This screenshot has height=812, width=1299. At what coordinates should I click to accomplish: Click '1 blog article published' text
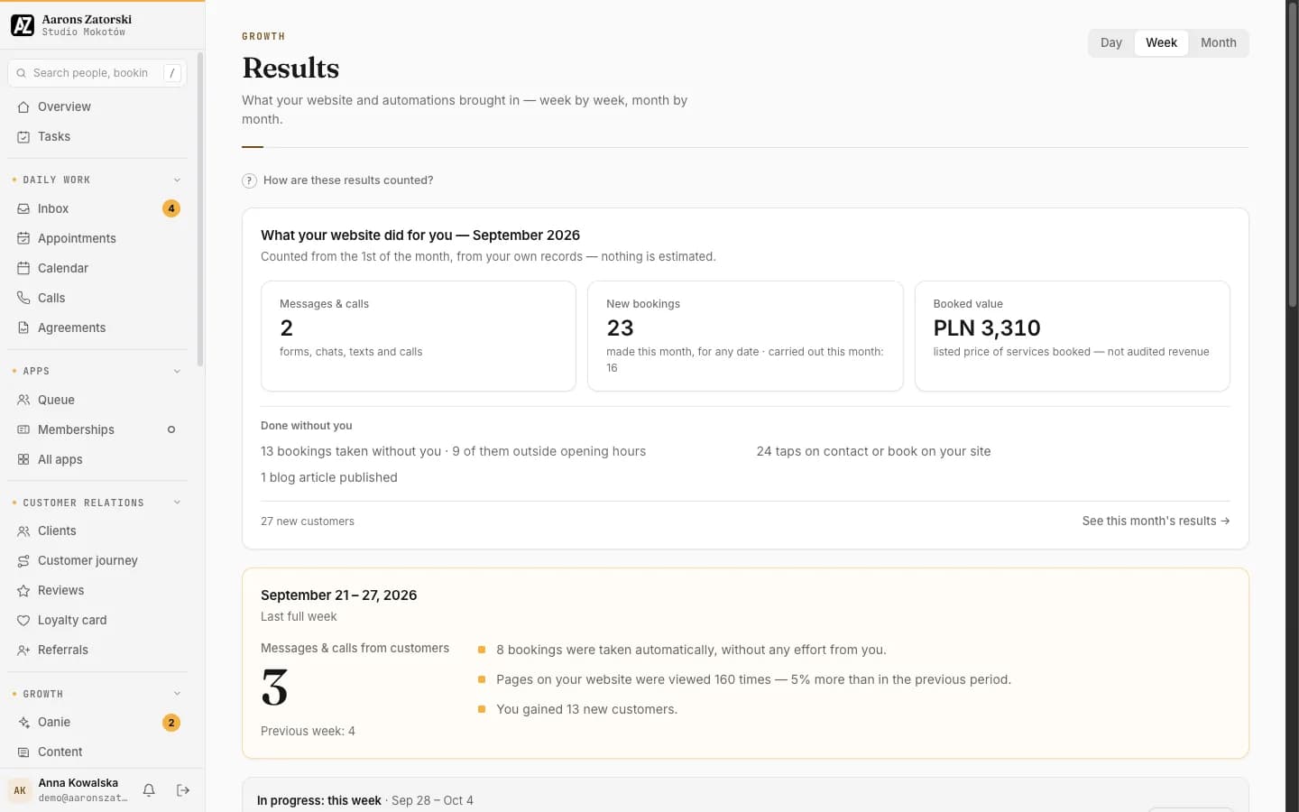pos(329,477)
